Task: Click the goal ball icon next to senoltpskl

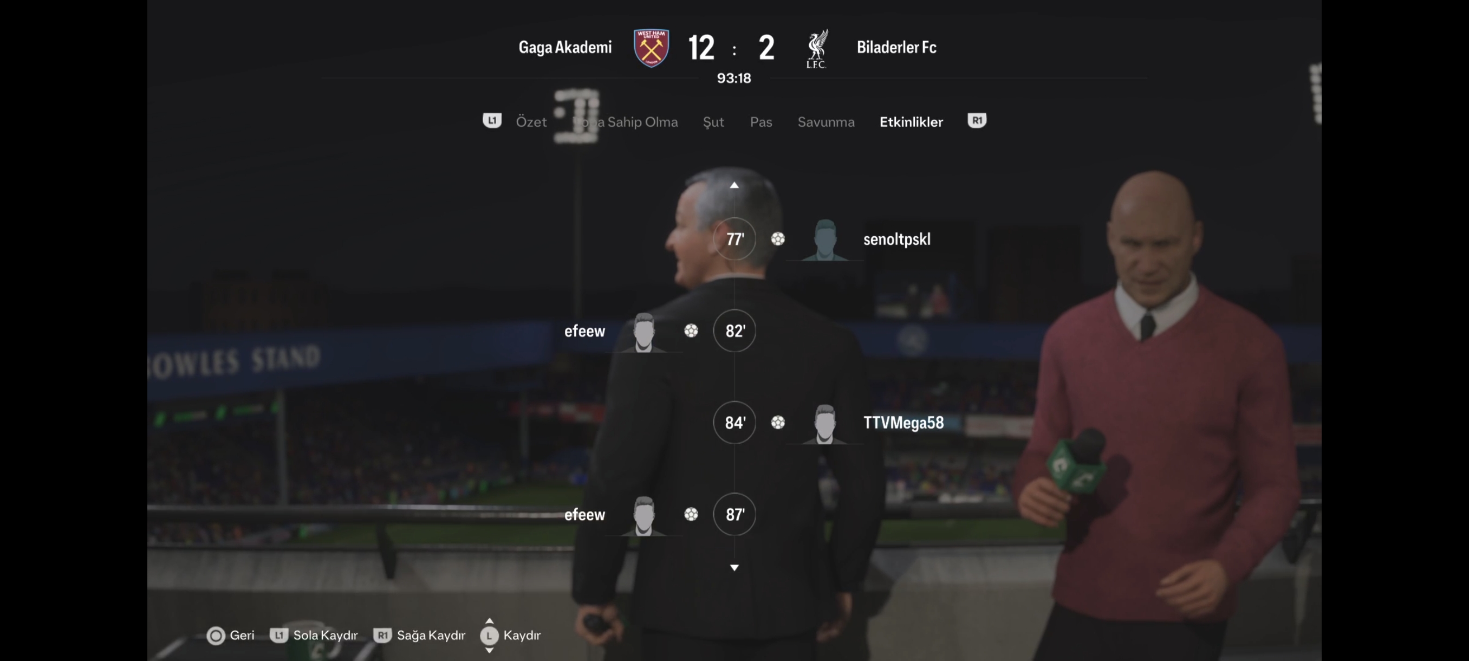Action: (x=778, y=239)
